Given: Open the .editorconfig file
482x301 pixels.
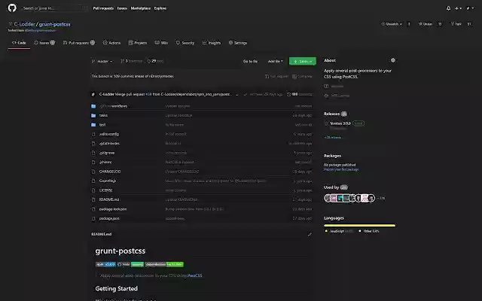Looking at the screenshot, I should pos(108,134).
